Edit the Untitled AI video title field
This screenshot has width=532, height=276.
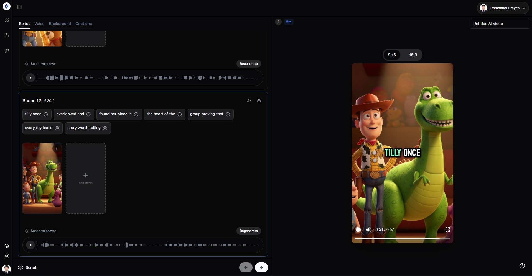coord(500,24)
